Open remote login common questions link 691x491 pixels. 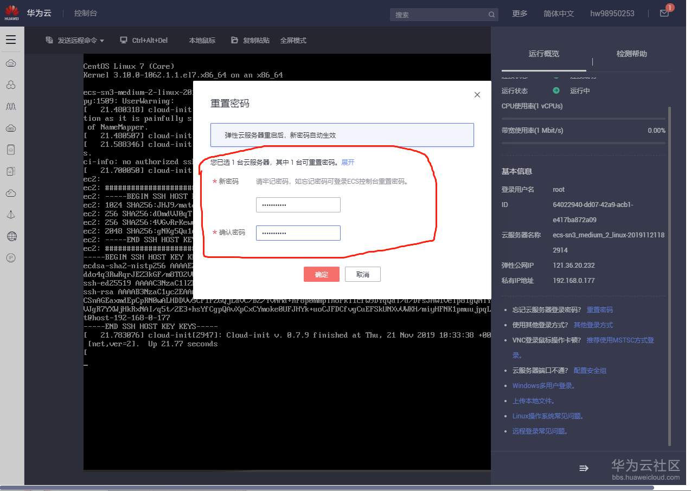(x=540, y=431)
